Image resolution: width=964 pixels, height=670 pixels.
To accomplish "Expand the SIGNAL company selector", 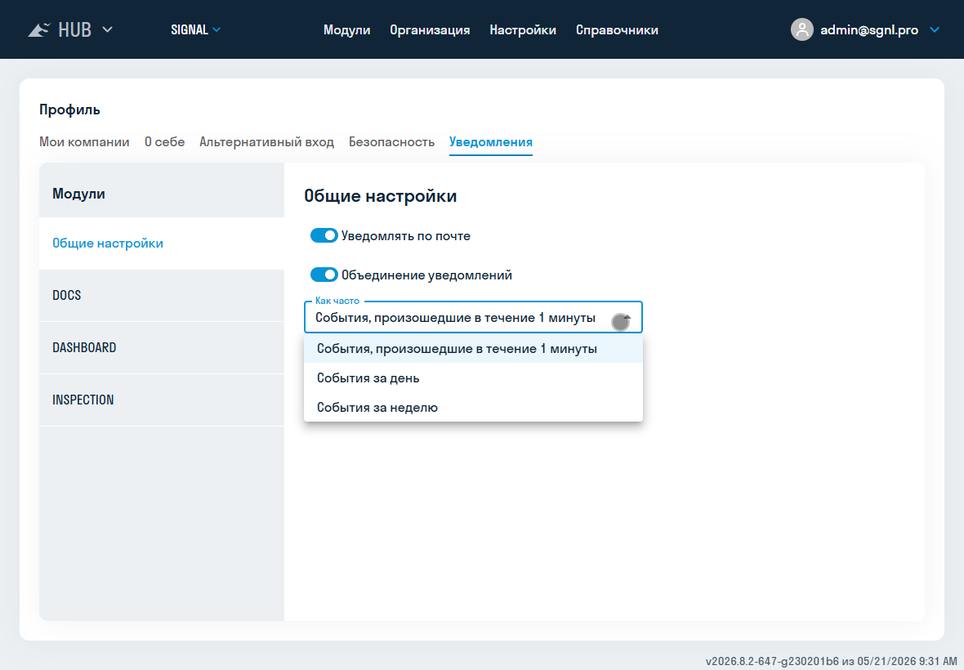I will coord(195,29).
